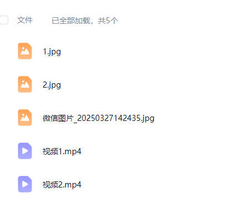Screen dimensions: 249x223
Task: Click the picture icon of 微信图片_20250327142435.jpg
Action: pyautogui.click(x=25, y=118)
